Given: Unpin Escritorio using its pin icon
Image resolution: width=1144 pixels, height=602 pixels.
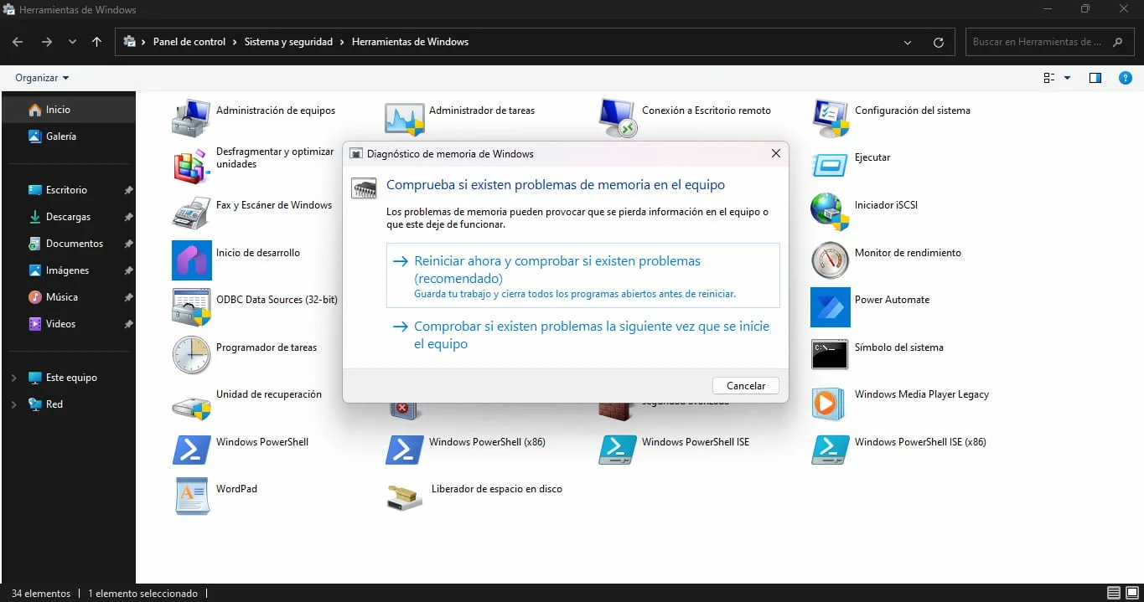Looking at the screenshot, I should click(128, 191).
